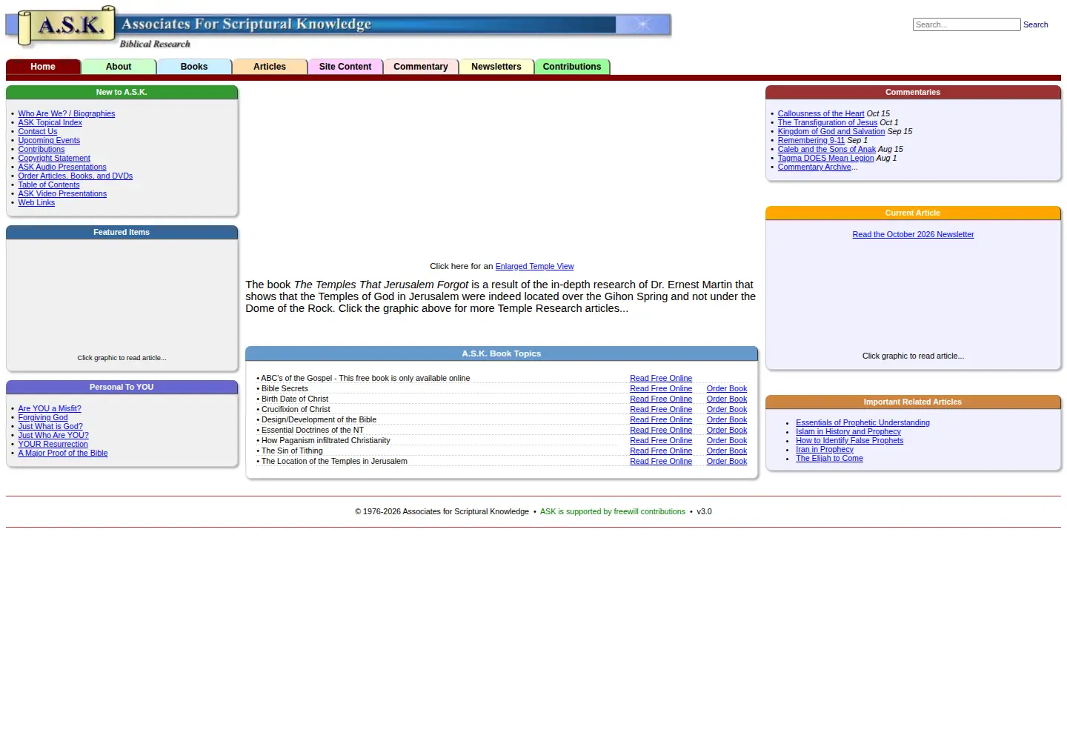This screenshot has width=1067, height=741.
Task: Open the Contributions tab
Action: [572, 67]
